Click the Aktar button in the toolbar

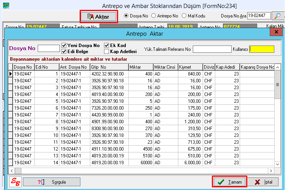click(x=99, y=17)
